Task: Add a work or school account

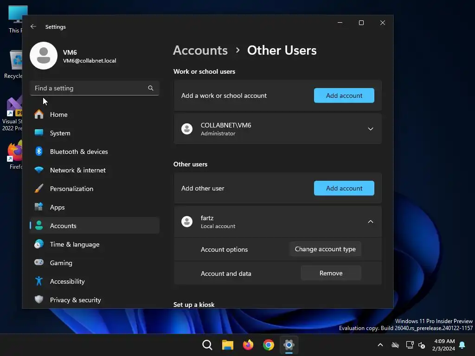Action: click(344, 95)
